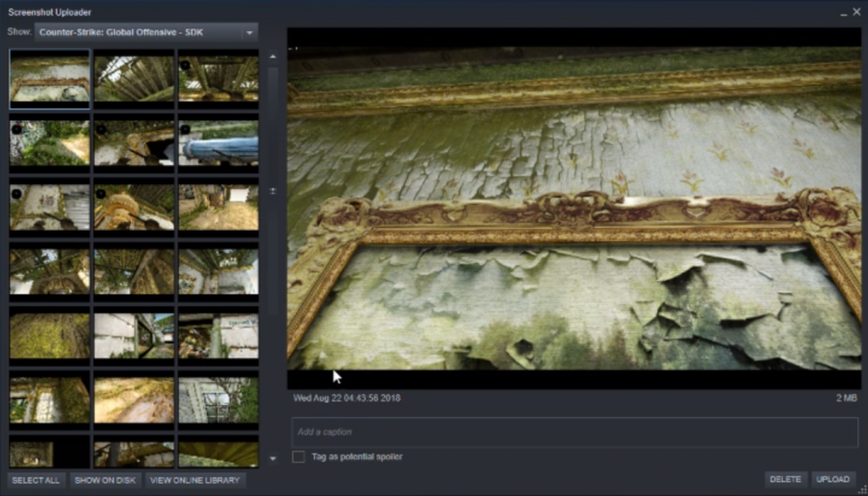The height and width of the screenshot is (496, 868).
Task: Click the cloud icon on the third row's first thumbnail
Action: [x=16, y=194]
